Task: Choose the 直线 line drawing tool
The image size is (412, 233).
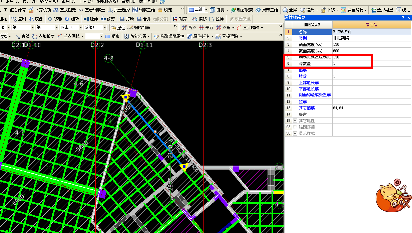Action: click(x=22, y=36)
